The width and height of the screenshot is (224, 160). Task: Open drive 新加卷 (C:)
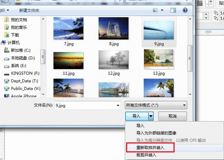click(21, 50)
